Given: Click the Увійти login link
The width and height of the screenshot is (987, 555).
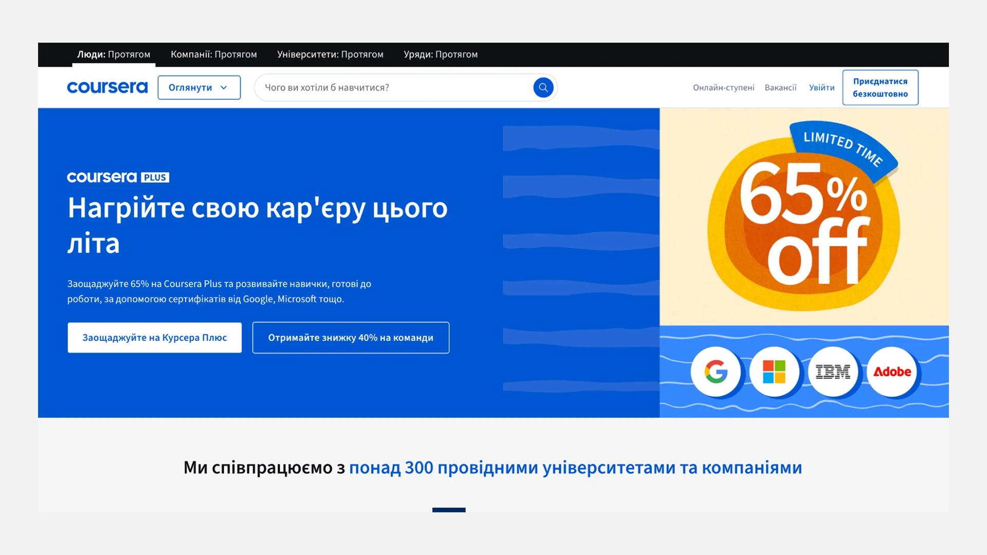Looking at the screenshot, I should [821, 88].
